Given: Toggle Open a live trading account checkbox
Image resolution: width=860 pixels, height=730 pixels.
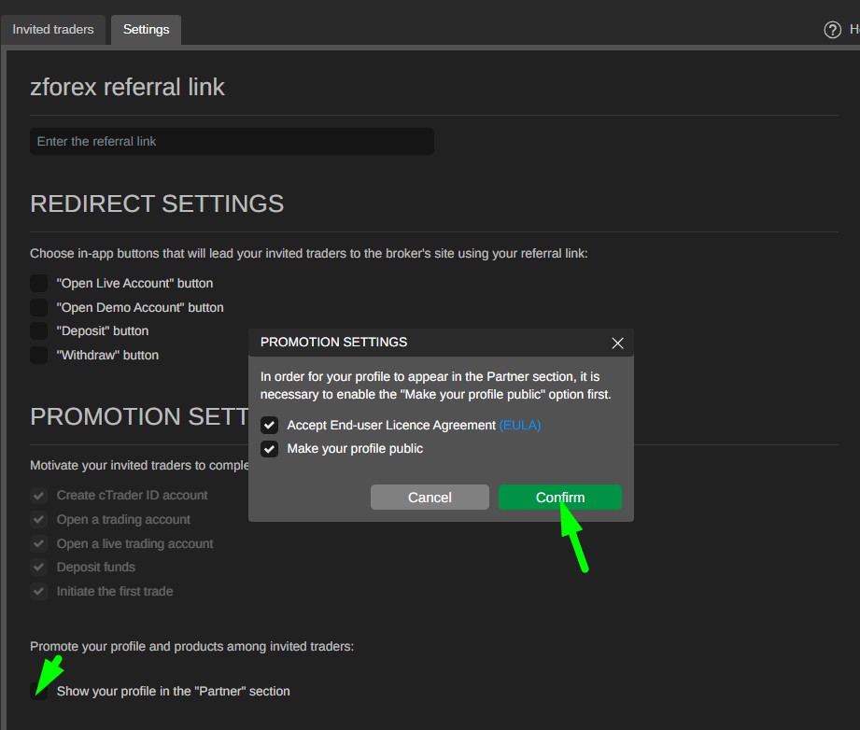Looking at the screenshot, I should click(39, 543).
